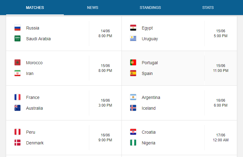The image size is (243, 157).
Task: Click the Argentina flag icon
Action: 133,97
